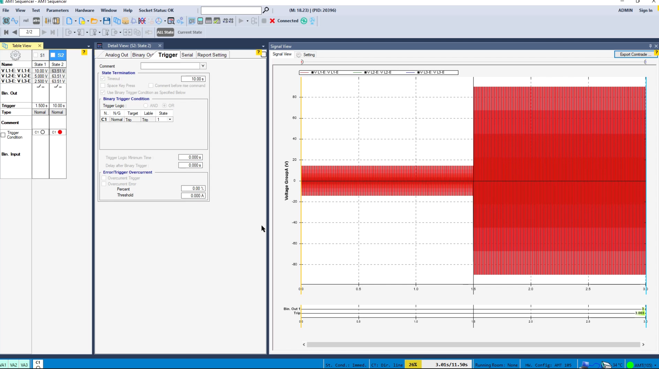659x369 pixels.
Task: Switch to the Analog Out tab
Action: (116, 55)
